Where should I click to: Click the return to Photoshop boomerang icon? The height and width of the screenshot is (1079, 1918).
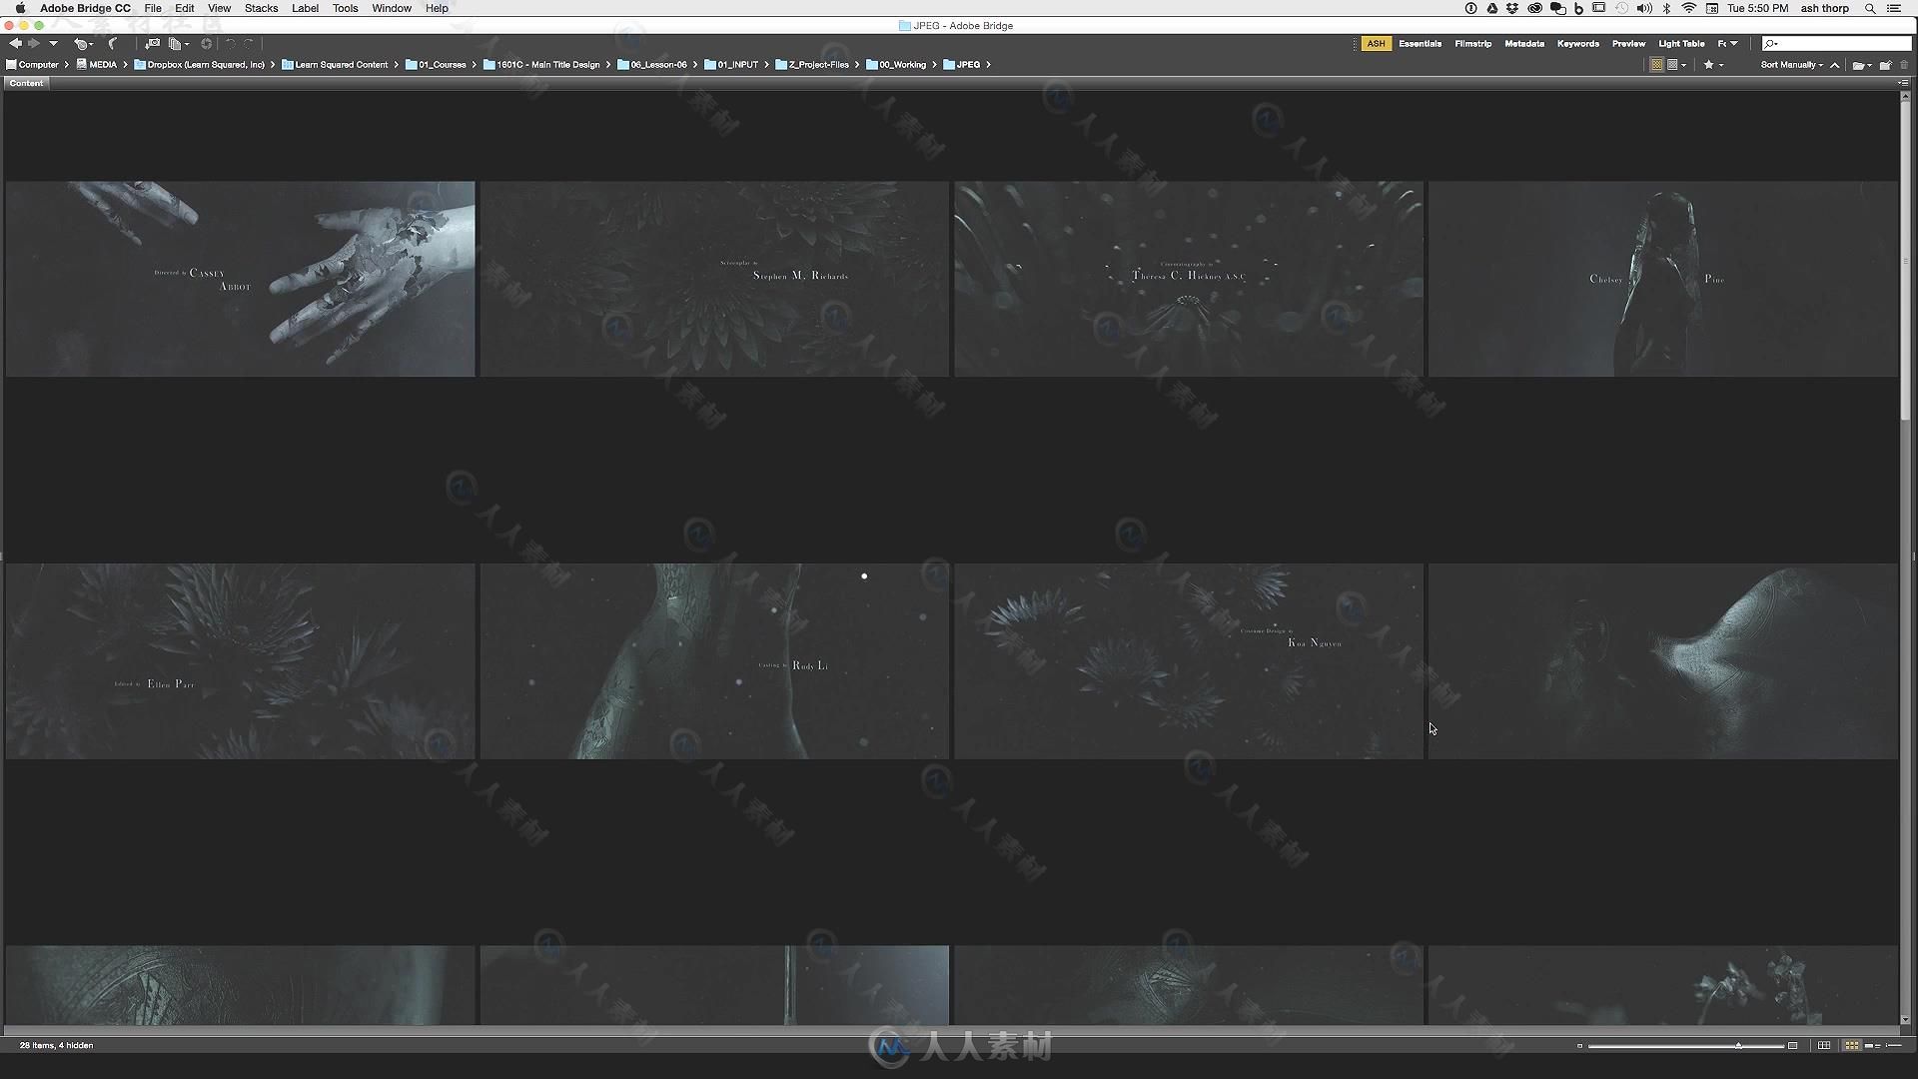[x=113, y=44]
